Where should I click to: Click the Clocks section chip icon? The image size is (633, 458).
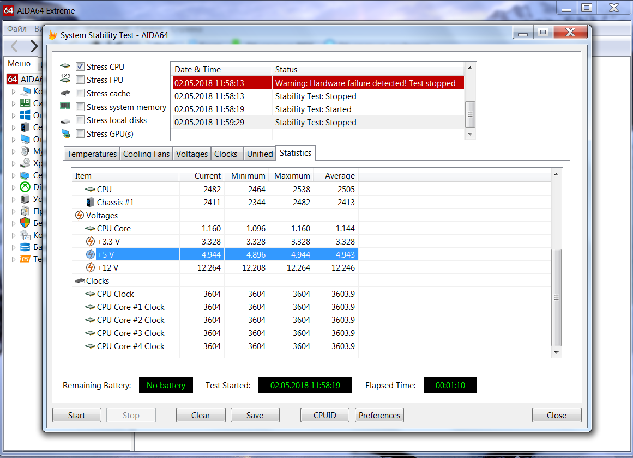80,281
